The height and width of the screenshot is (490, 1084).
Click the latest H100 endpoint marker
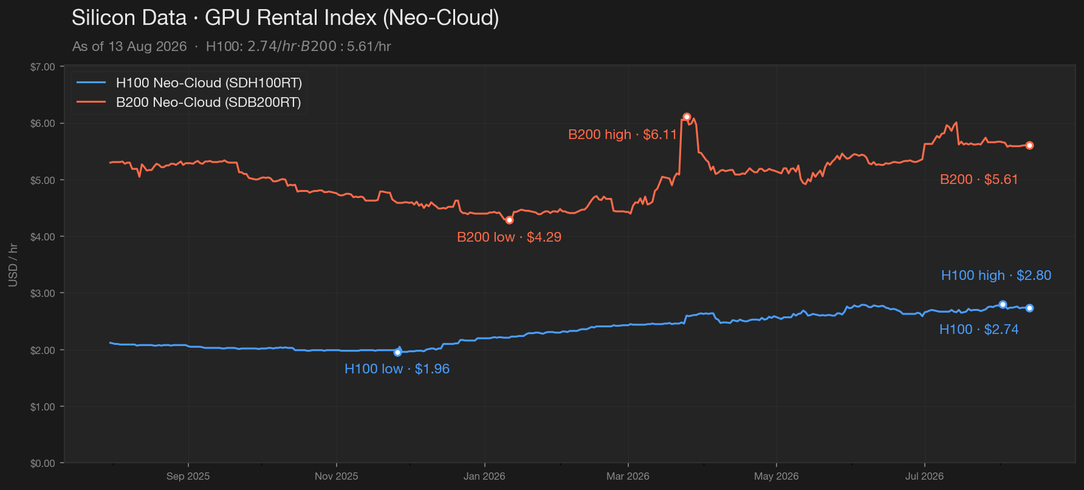point(1029,308)
